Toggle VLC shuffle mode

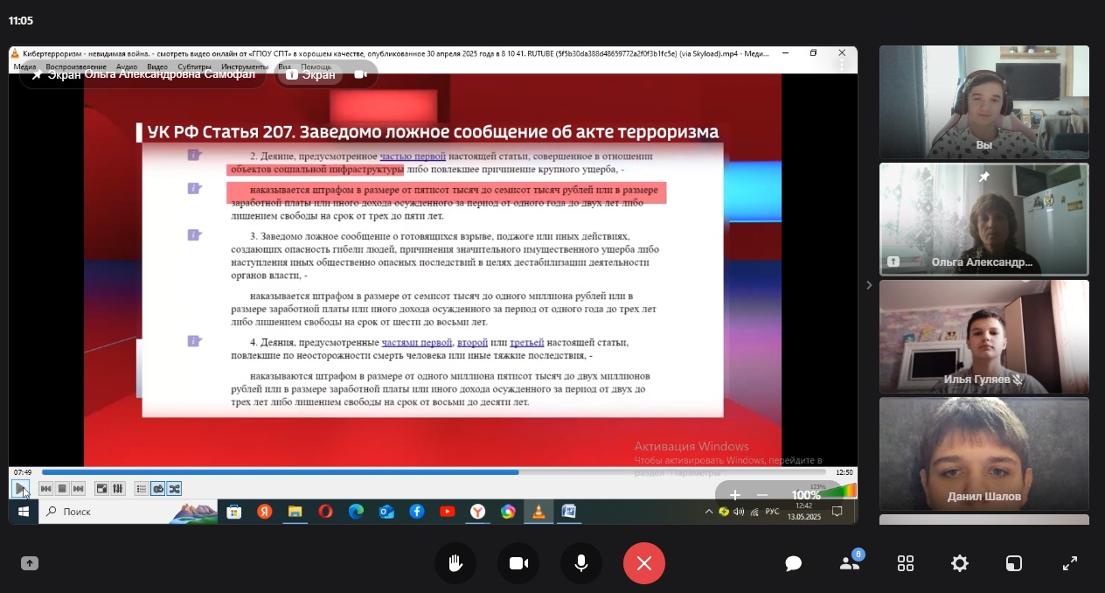[174, 489]
